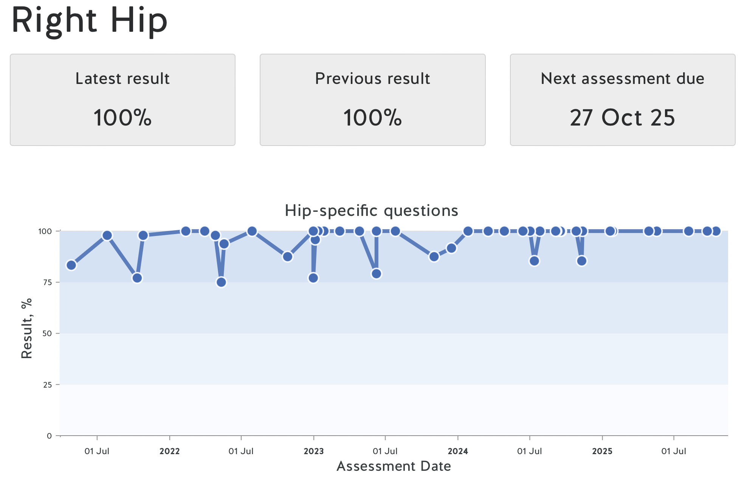Select the low data point above the 2023 tick
The height and width of the screenshot is (481, 747).
coord(313,278)
